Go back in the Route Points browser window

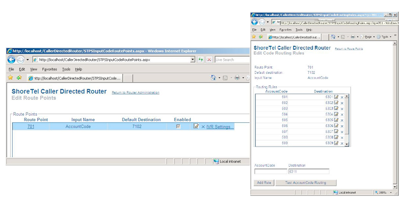coord(11,60)
